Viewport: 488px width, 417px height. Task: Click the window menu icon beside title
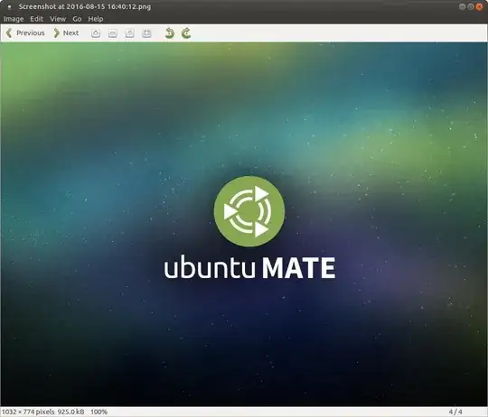9,7
